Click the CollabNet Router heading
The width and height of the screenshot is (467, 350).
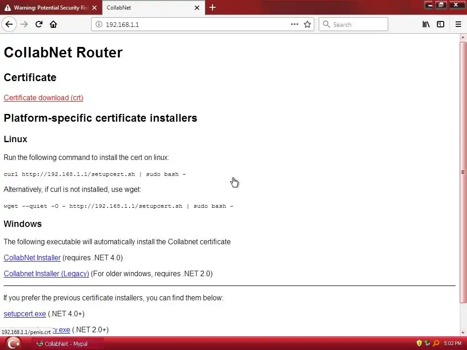coord(63,52)
